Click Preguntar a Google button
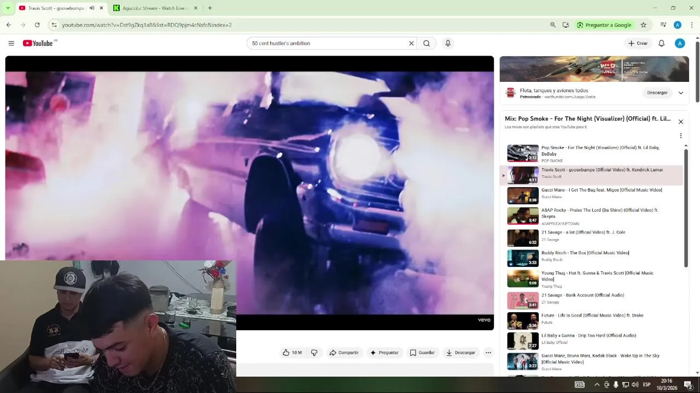The image size is (700, 393). [x=604, y=25]
